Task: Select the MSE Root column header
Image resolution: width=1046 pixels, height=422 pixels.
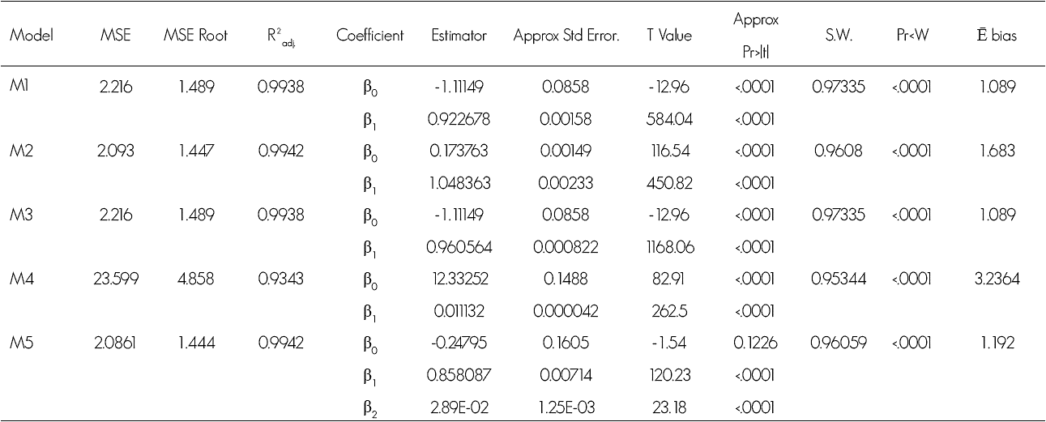Action: point(195,36)
